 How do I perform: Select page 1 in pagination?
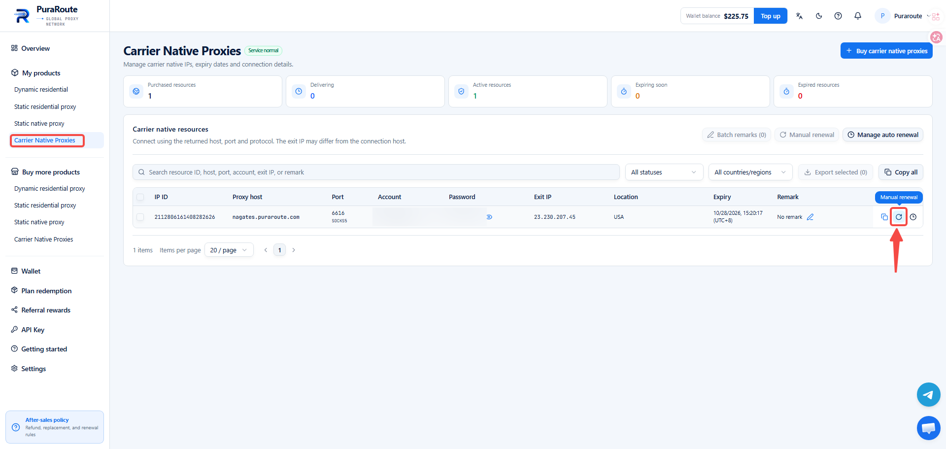click(279, 250)
